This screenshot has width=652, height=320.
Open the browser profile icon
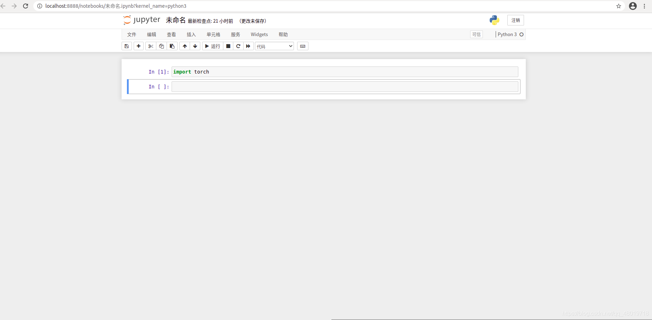[x=633, y=6]
